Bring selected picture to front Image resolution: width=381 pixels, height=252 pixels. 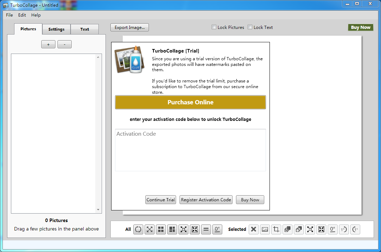[x=288, y=229]
